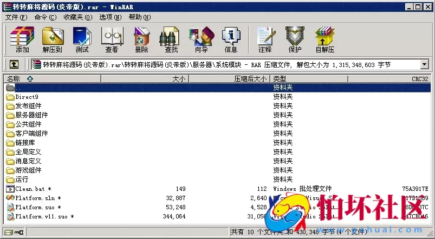Click the 解压到 (Extract To) toolbar icon
The height and width of the screenshot is (239, 435).
click(x=53, y=39)
